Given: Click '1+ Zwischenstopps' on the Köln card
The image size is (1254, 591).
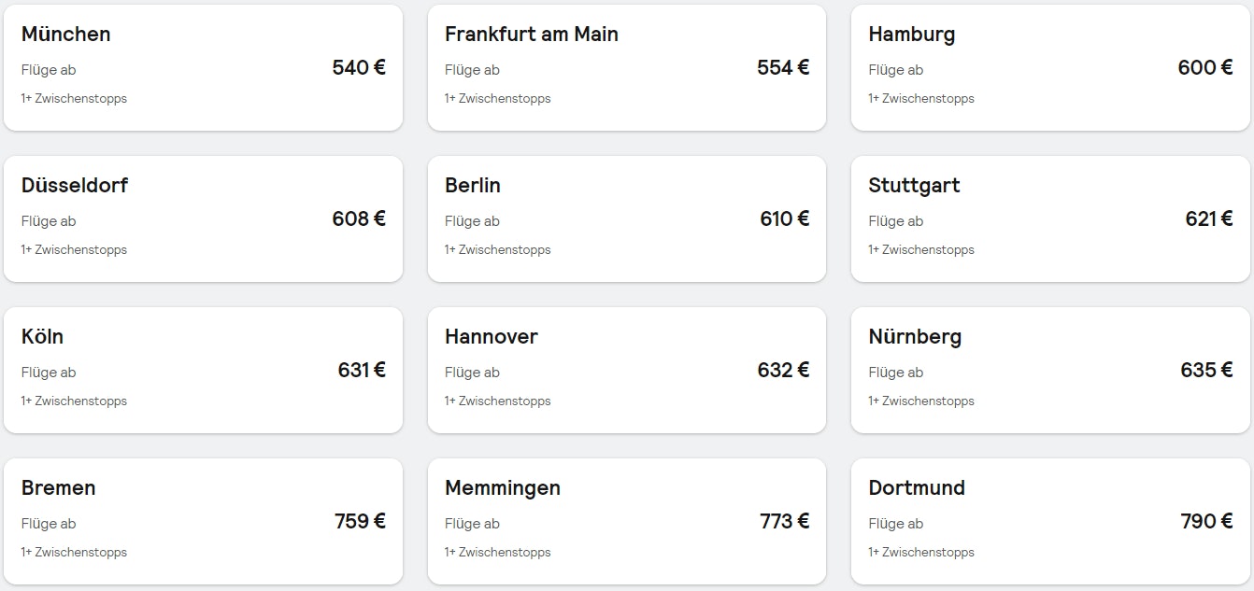Looking at the screenshot, I should click(73, 401).
